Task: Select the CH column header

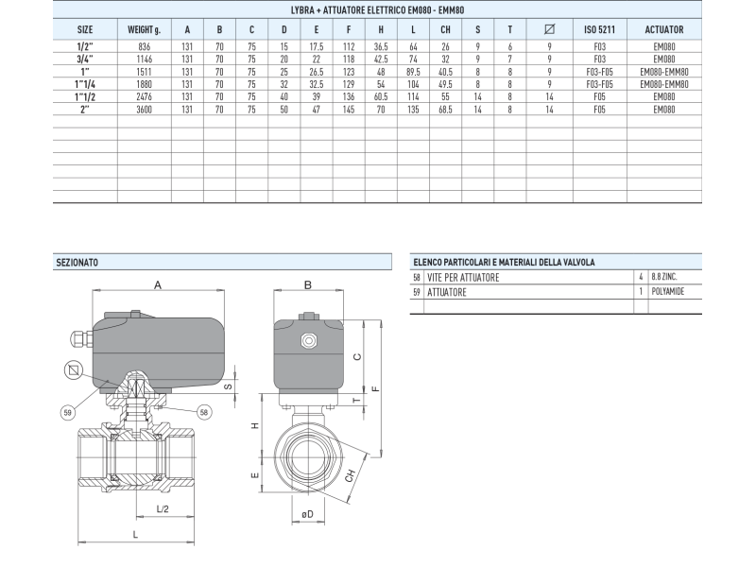Action: point(445,29)
